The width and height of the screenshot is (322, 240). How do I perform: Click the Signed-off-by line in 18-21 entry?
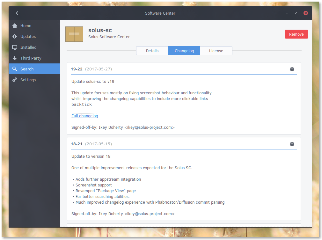click(x=123, y=214)
